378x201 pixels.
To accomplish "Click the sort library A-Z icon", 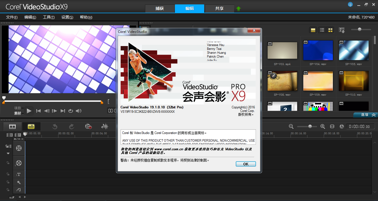I will pos(342,30).
